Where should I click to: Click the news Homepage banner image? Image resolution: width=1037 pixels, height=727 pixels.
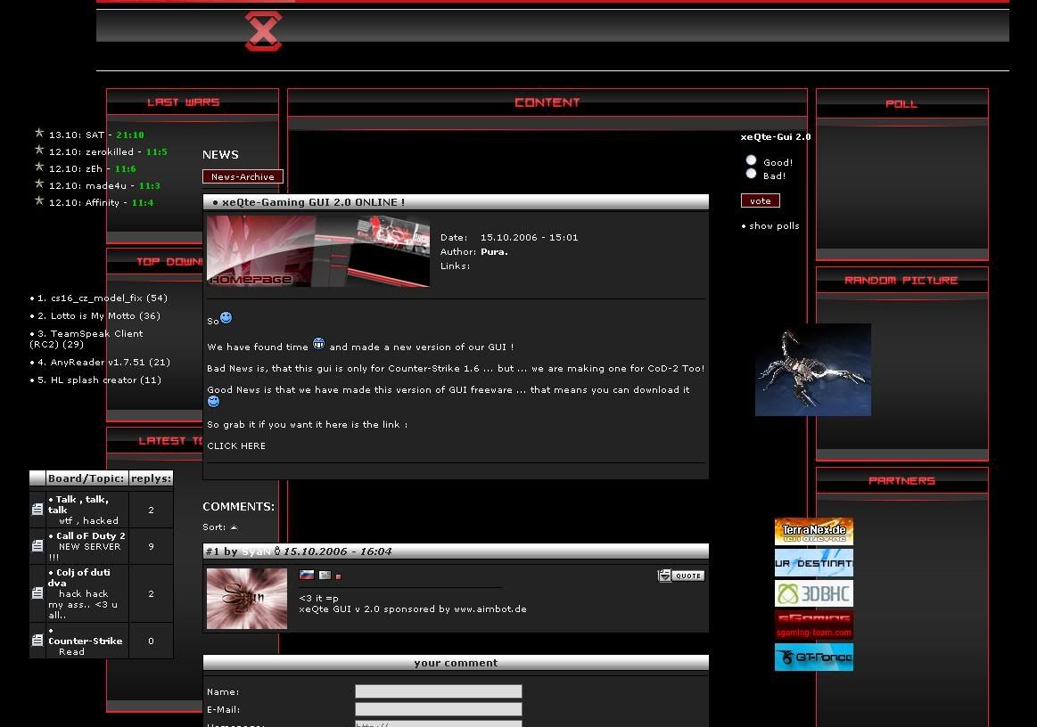point(318,252)
